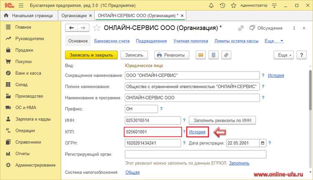Click Заполнить link for ЕГРЮЛ data
Screen dimensions: 313x180
[239, 163]
